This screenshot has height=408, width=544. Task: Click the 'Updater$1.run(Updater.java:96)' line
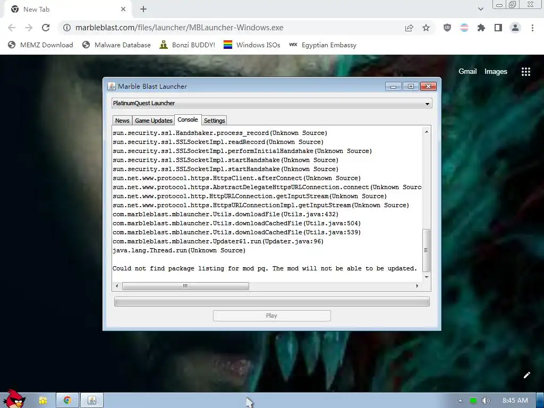218,242
